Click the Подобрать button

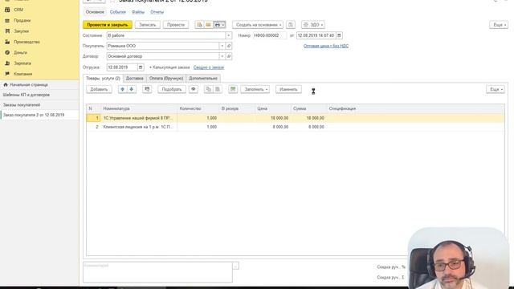click(x=172, y=89)
